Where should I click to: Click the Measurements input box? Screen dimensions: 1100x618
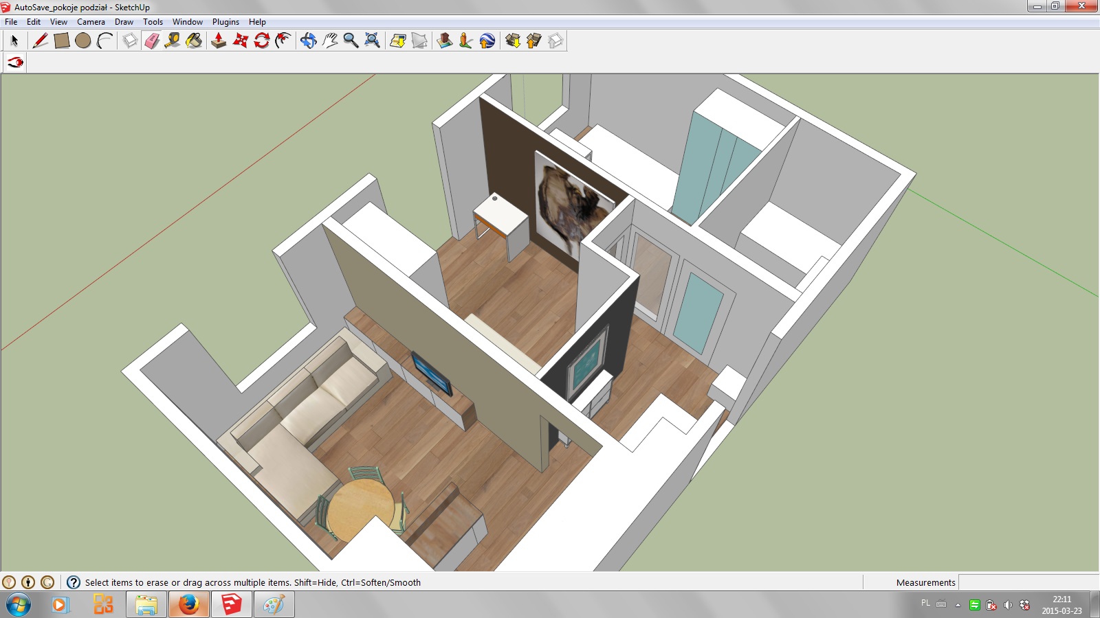tap(1028, 582)
